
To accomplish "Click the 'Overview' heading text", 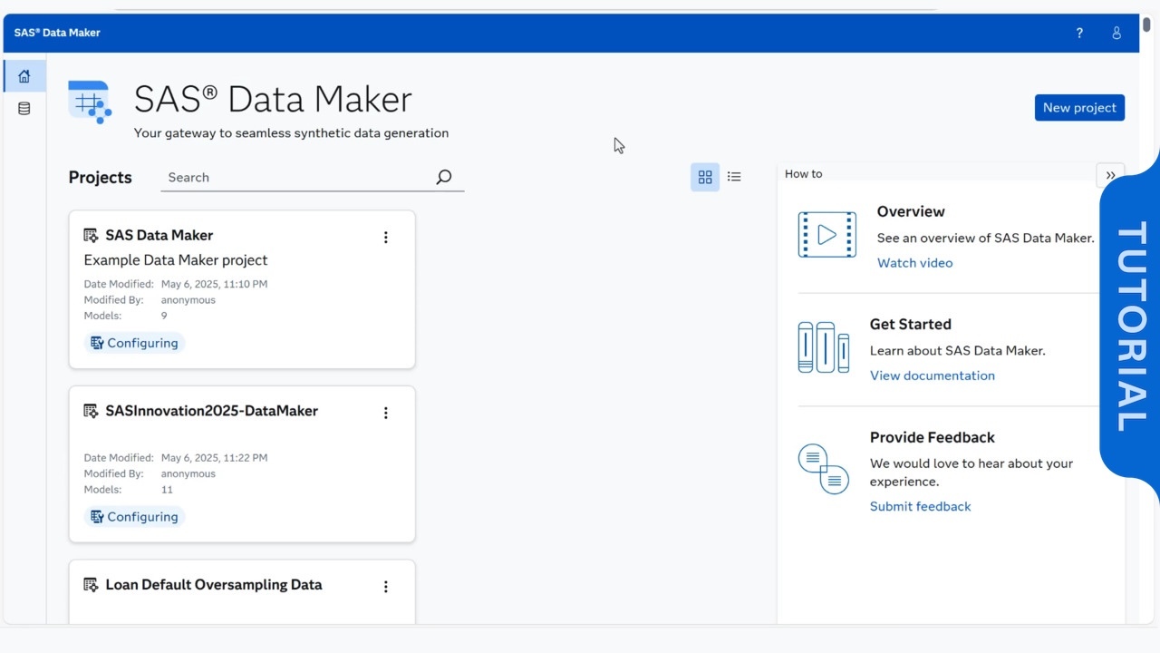I will click(911, 211).
